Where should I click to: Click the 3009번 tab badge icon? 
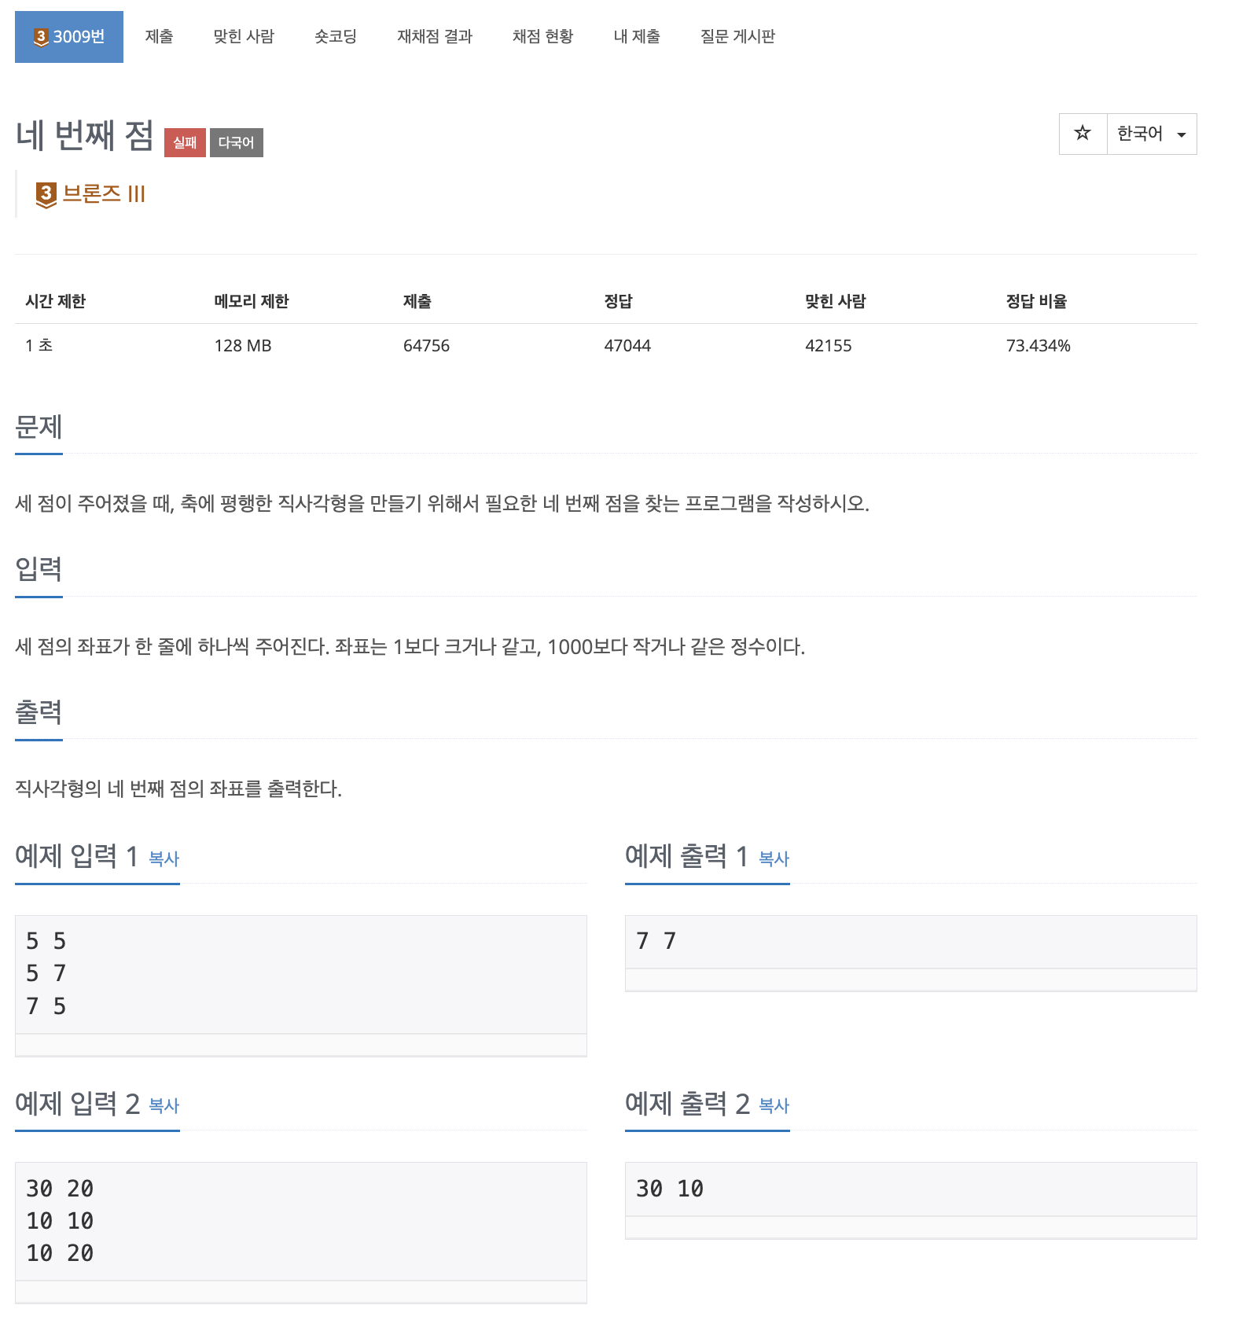pyautogui.click(x=41, y=37)
